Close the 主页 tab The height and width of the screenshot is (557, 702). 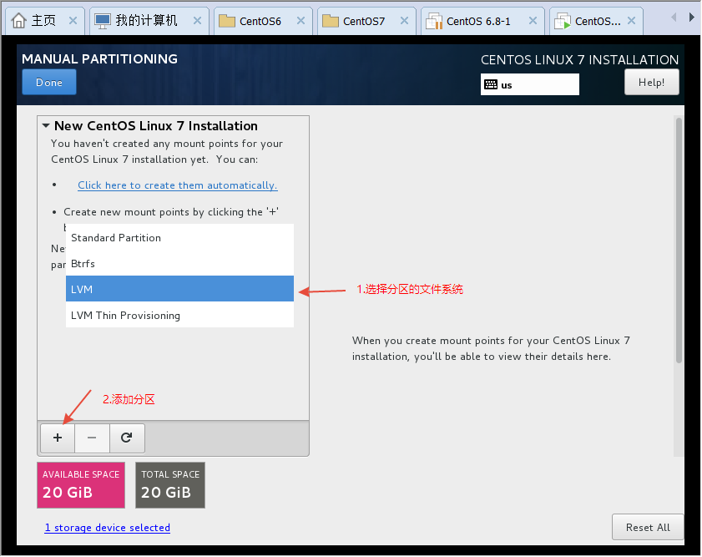73,21
